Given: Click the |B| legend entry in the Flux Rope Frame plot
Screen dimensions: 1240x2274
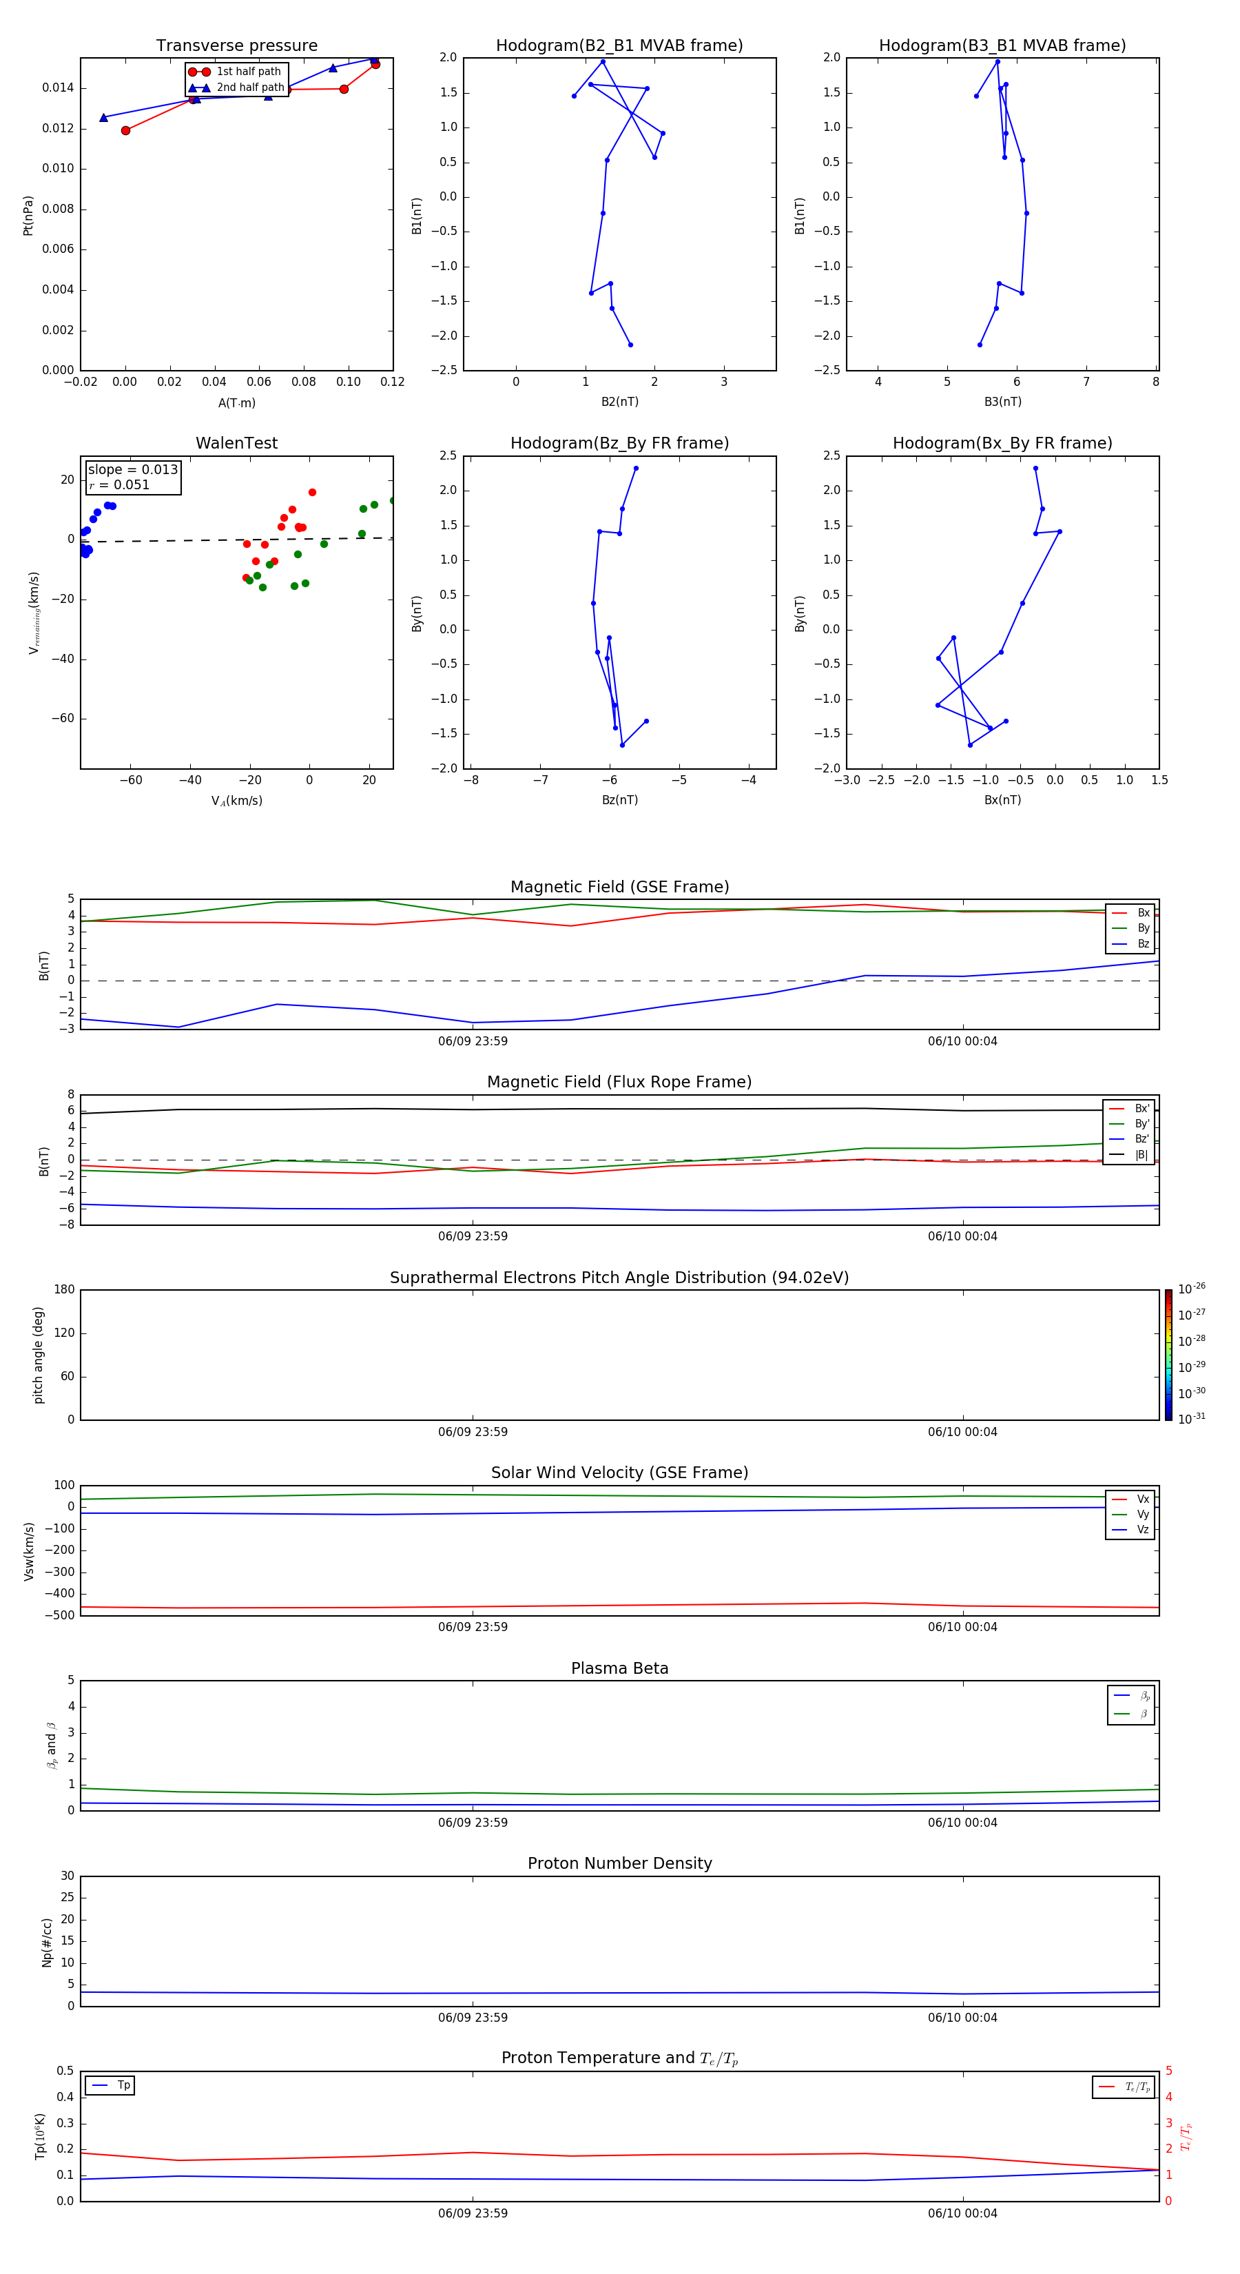Looking at the screenshot, I should 1129,1155.
